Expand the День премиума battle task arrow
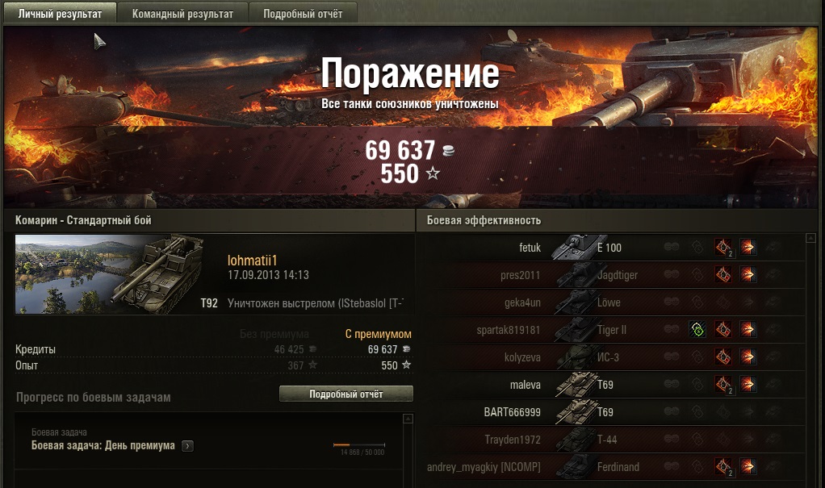This screenshot has width=825, height=488. coord(187,446)
